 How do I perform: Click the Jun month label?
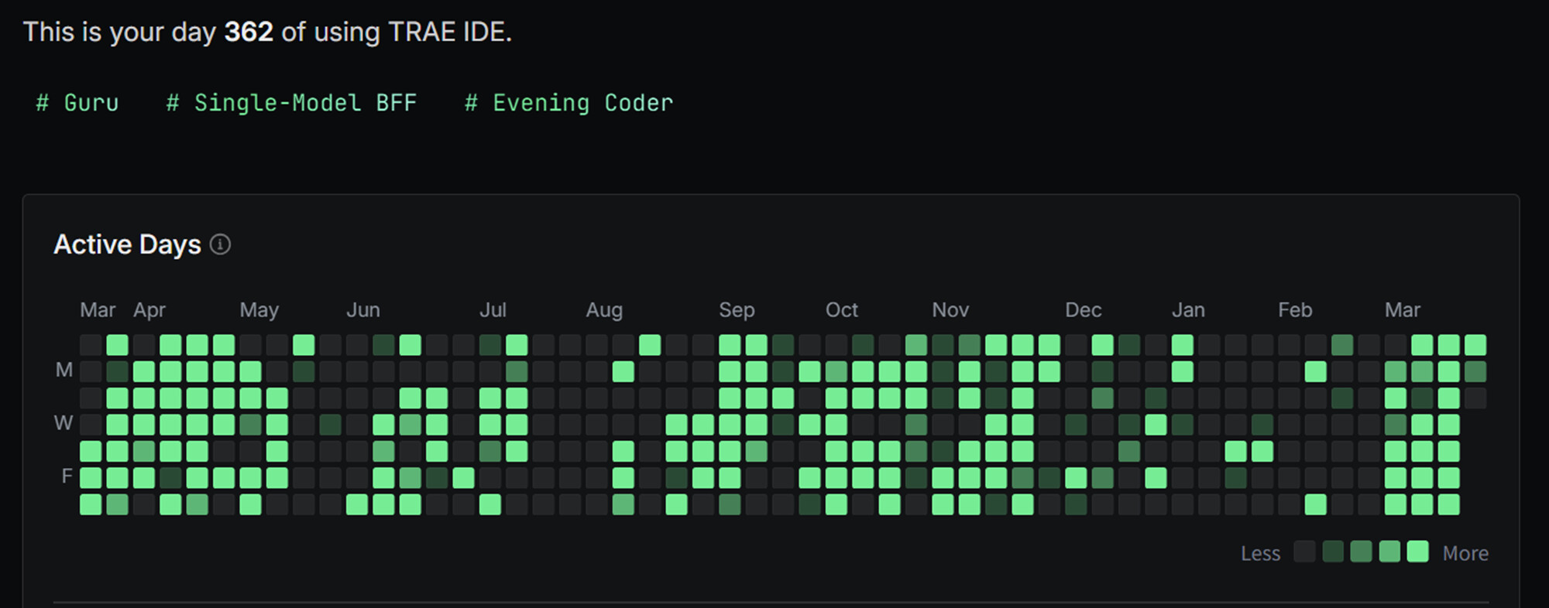point(363,310)
